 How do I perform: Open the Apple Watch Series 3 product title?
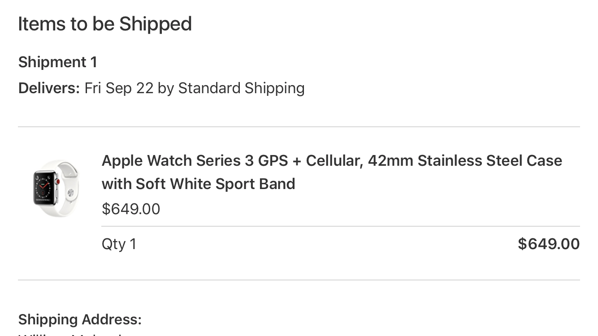332,172
